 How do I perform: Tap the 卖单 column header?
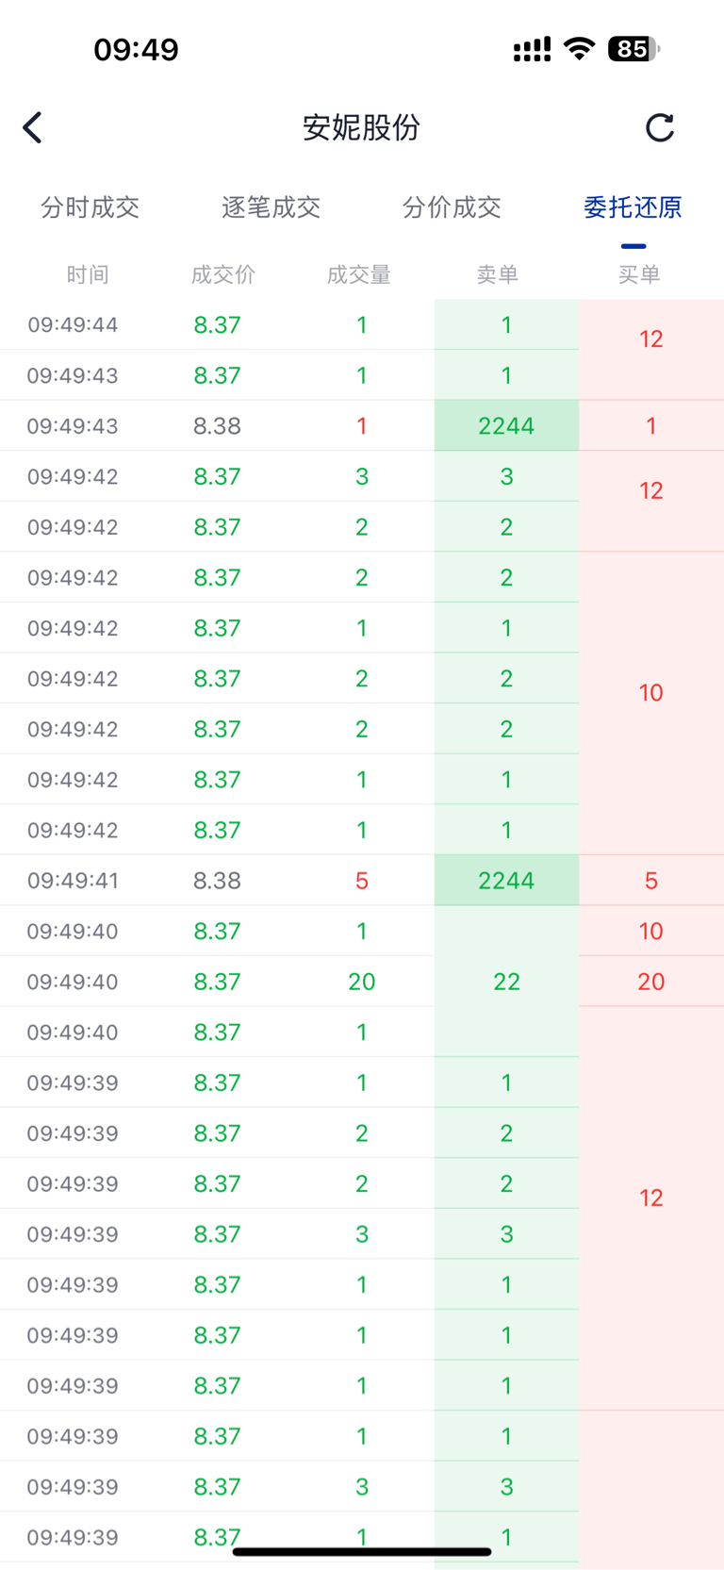(x=498, y=274)
